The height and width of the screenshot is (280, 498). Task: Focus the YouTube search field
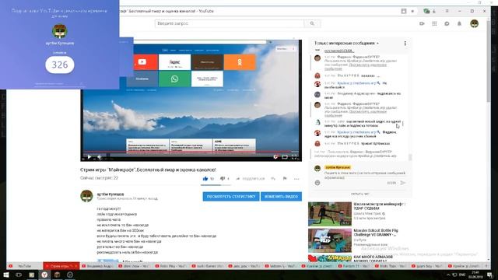coord(230,23)
